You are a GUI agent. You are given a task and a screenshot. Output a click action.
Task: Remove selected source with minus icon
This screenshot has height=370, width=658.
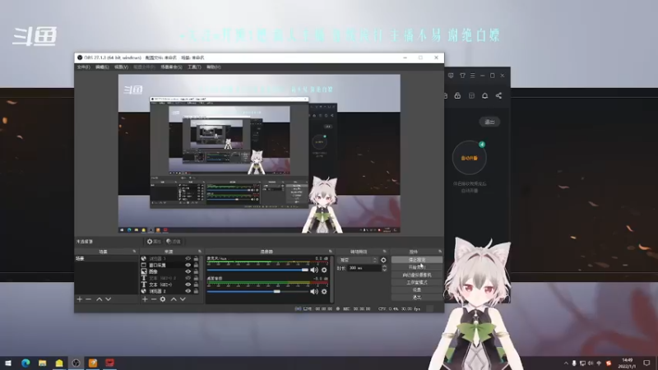(x=154, y=299)
